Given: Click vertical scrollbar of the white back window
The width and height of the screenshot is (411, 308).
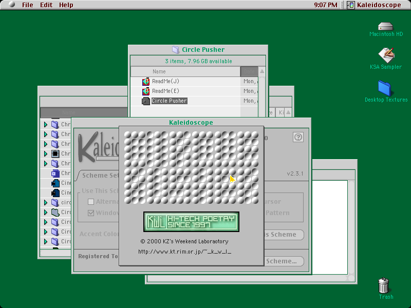Looking at the screenshot, I should (351, 227).
